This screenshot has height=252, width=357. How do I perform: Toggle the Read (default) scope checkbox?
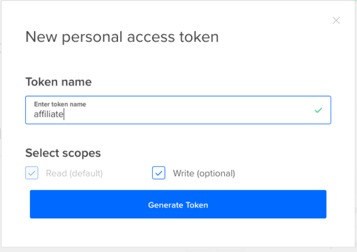(32, 173)
